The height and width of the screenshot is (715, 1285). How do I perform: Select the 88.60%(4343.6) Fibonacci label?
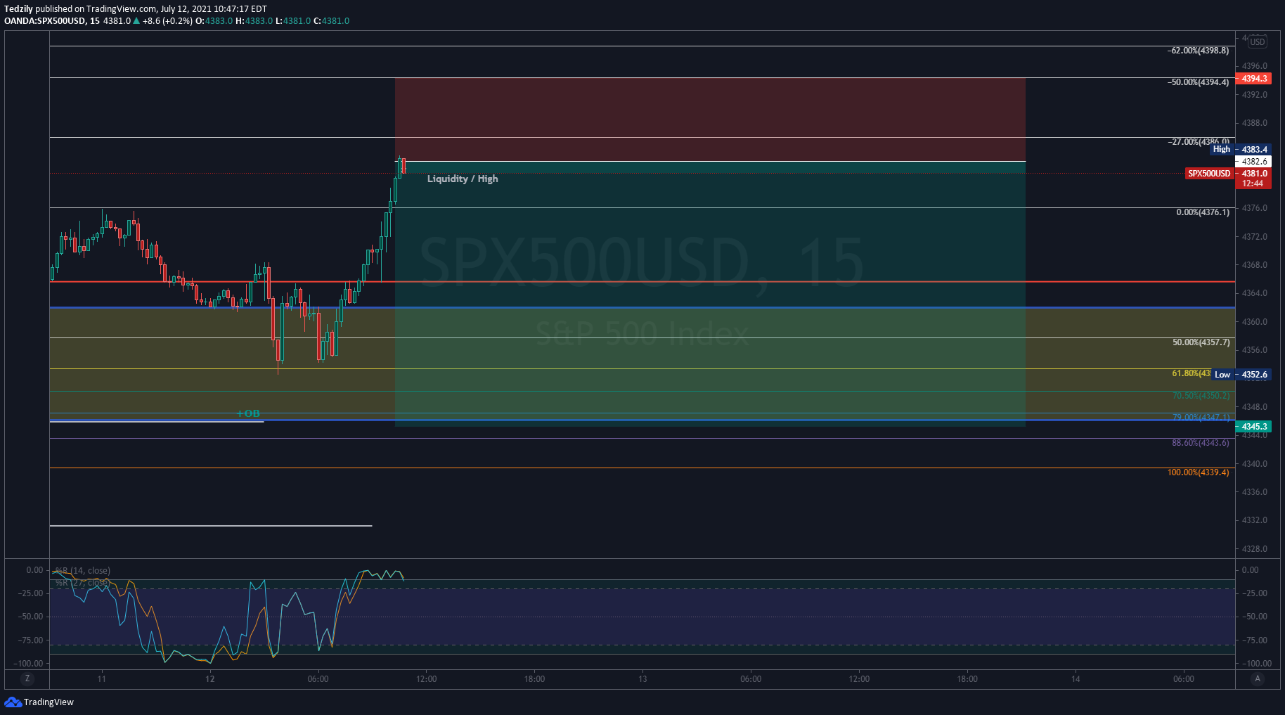coord(1201,443)
